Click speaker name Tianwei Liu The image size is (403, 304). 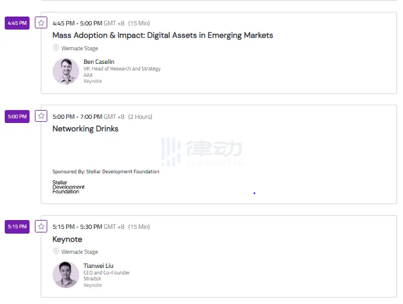point(98,266)
